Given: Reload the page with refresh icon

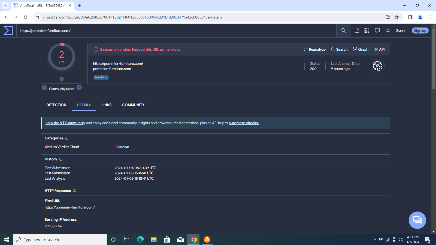Looking at the screenshot, I should tap(26, 17).
